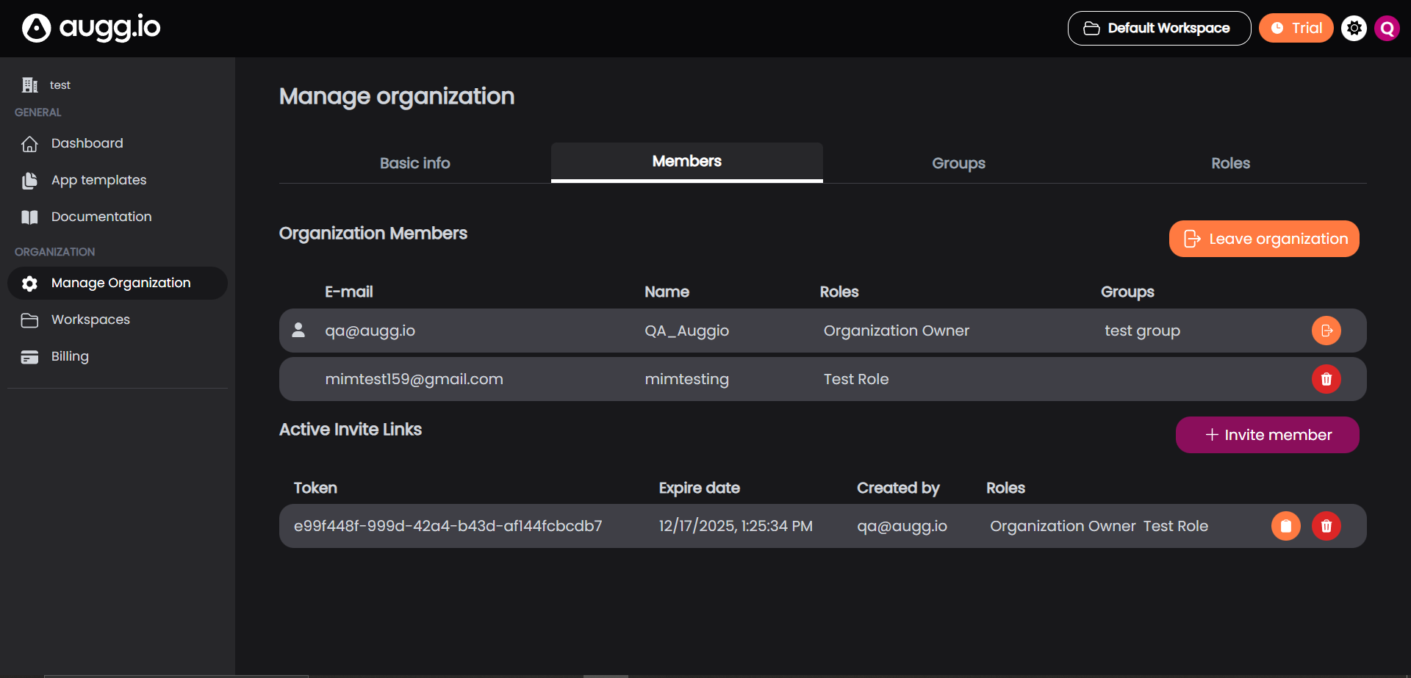
Task: Switch to the Basic info tab
Action: (414, 163)
